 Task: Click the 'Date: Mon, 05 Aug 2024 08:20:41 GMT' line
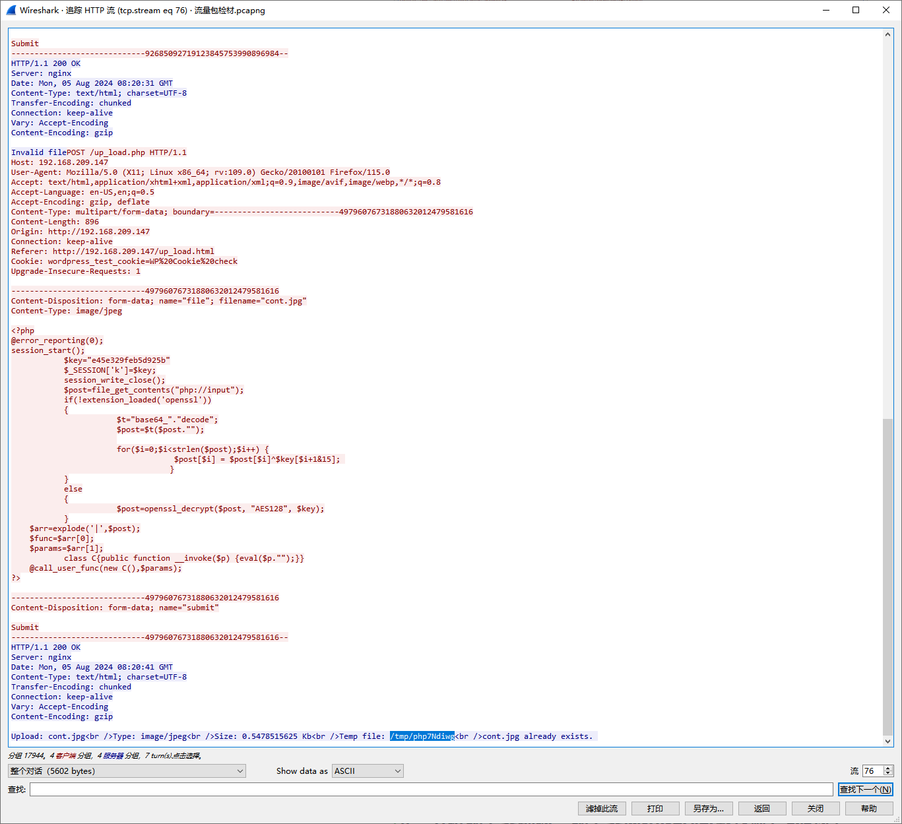click(92, 667)
